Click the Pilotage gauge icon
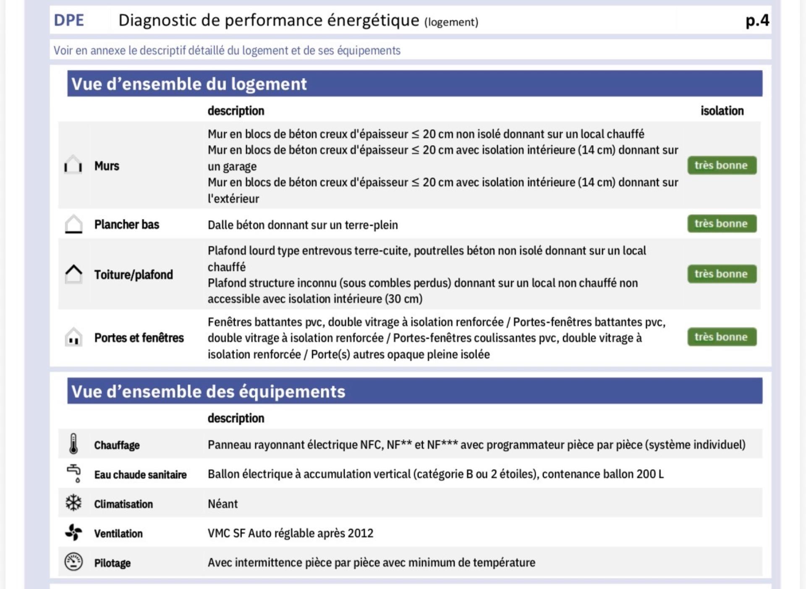 point(73,562)
